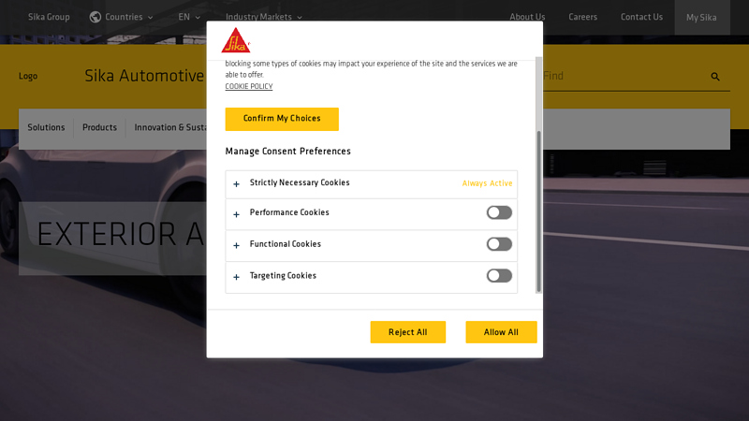This screenshot has width=749, height=421.
Task: Open the Products menu
Action: [x=99, y=128]
